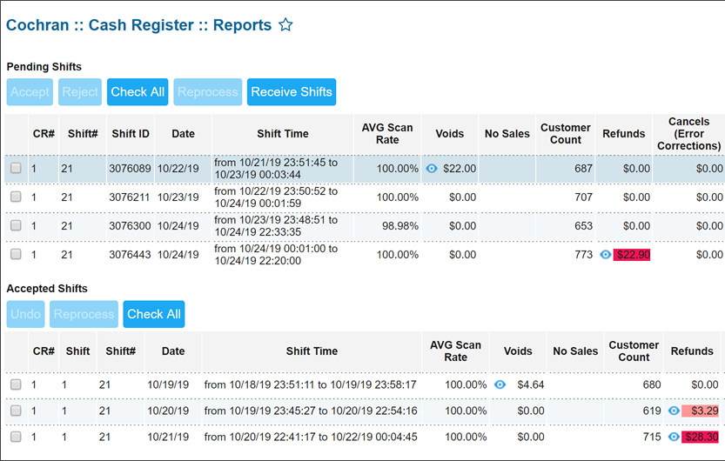Click pending date 10/22/19 cell

[178, 169]
